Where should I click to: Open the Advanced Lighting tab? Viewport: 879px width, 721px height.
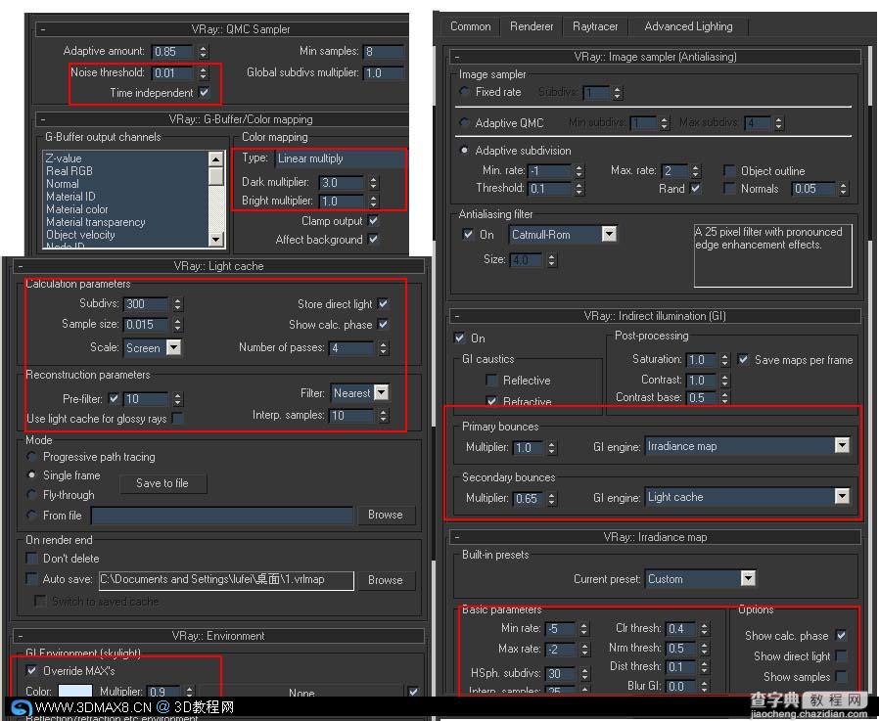point(688,26)
